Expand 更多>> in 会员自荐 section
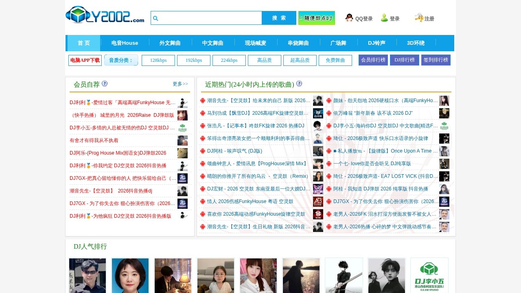This screenshot has height=293, width=521. pyautogui.click(x=180, y=84)
